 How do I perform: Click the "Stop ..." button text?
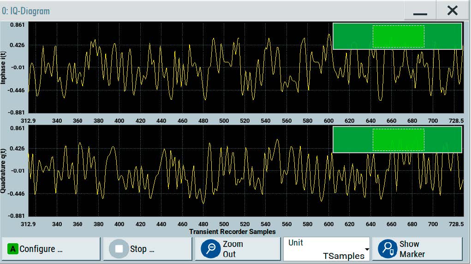click(142, 249)
